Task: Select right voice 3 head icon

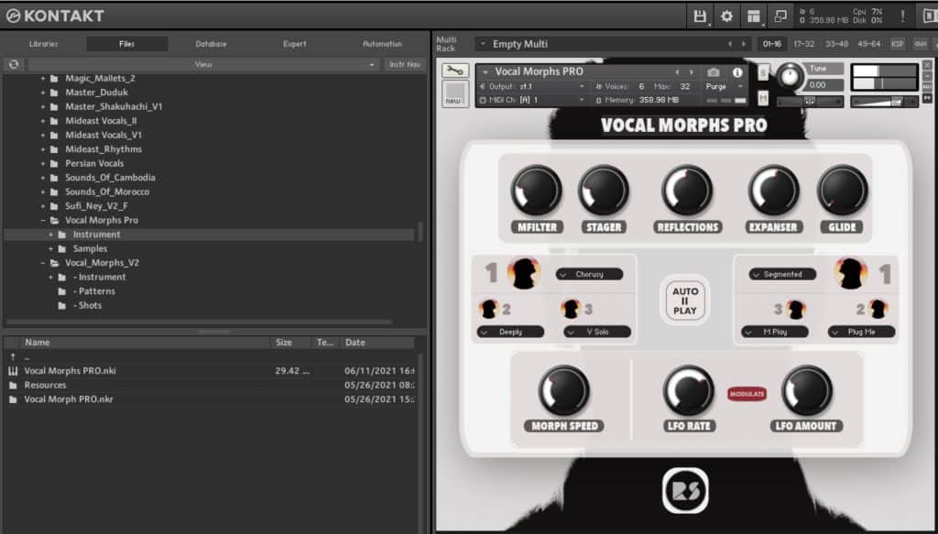Action: pyautogui.click(x=796, y=310)
